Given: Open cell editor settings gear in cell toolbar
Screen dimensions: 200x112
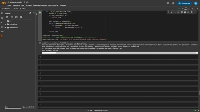Looking at the screenshot, I should (x=185, y=12).
